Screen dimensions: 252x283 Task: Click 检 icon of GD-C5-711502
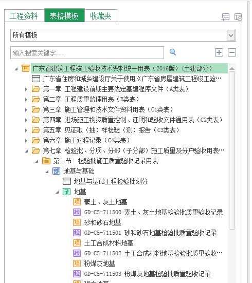coord(77,253)
